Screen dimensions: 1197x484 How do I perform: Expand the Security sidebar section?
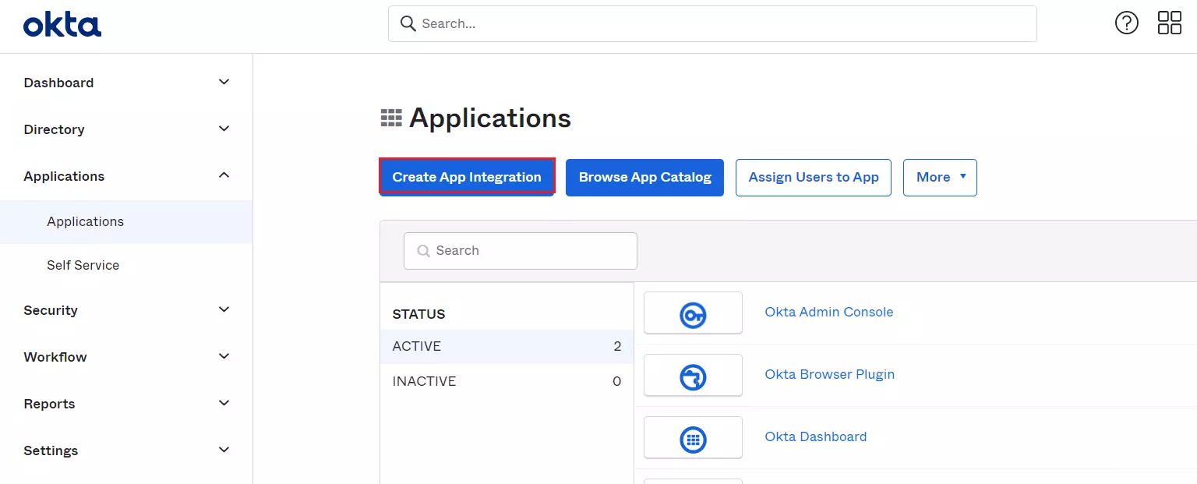pos(126,310)
